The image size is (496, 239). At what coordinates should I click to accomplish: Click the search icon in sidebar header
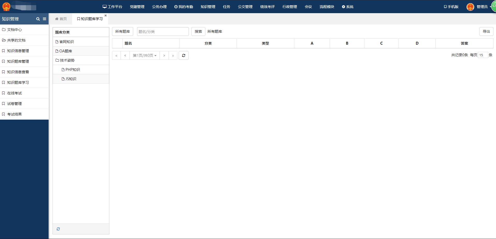pyautogui.click(x=38, y=19)
